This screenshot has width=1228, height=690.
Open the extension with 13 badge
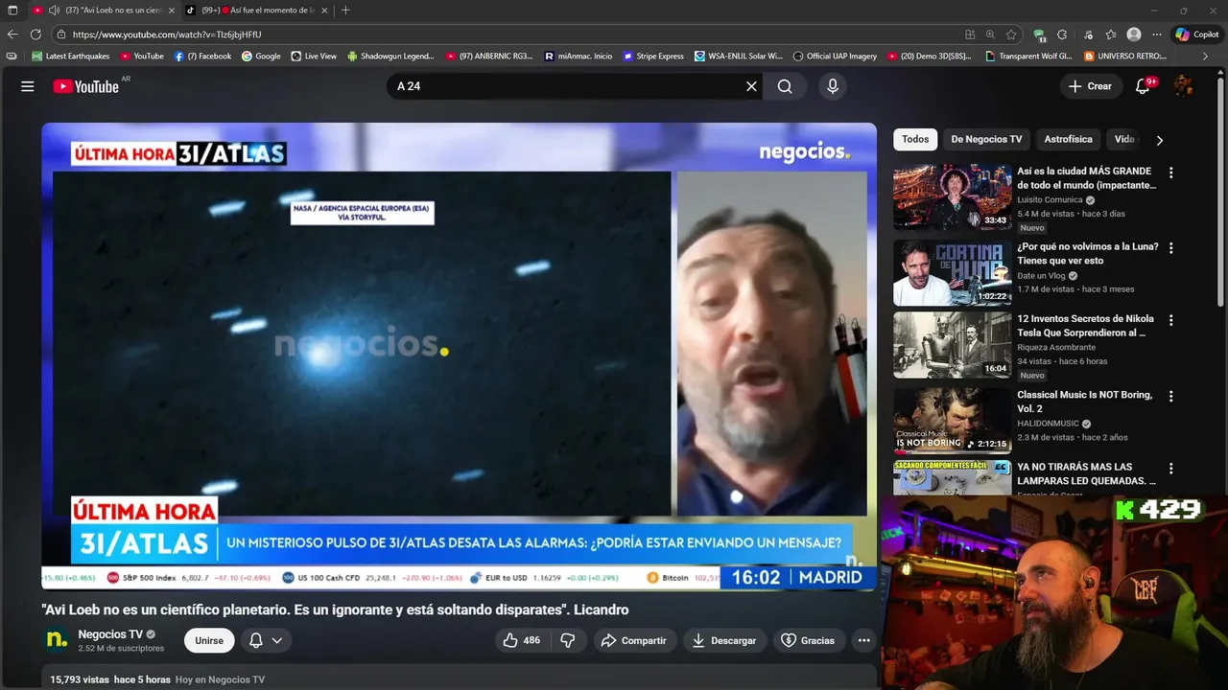pyautogui.click(x=1040, y=35)
